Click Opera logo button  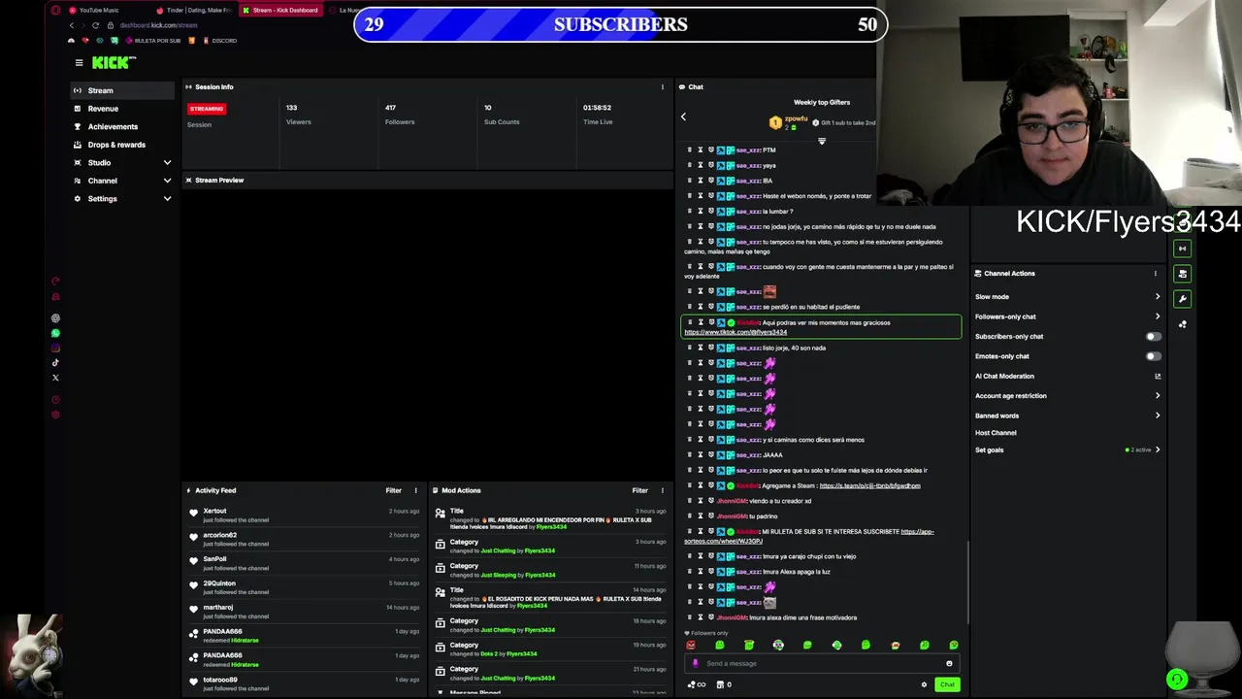tap(55, 10)
